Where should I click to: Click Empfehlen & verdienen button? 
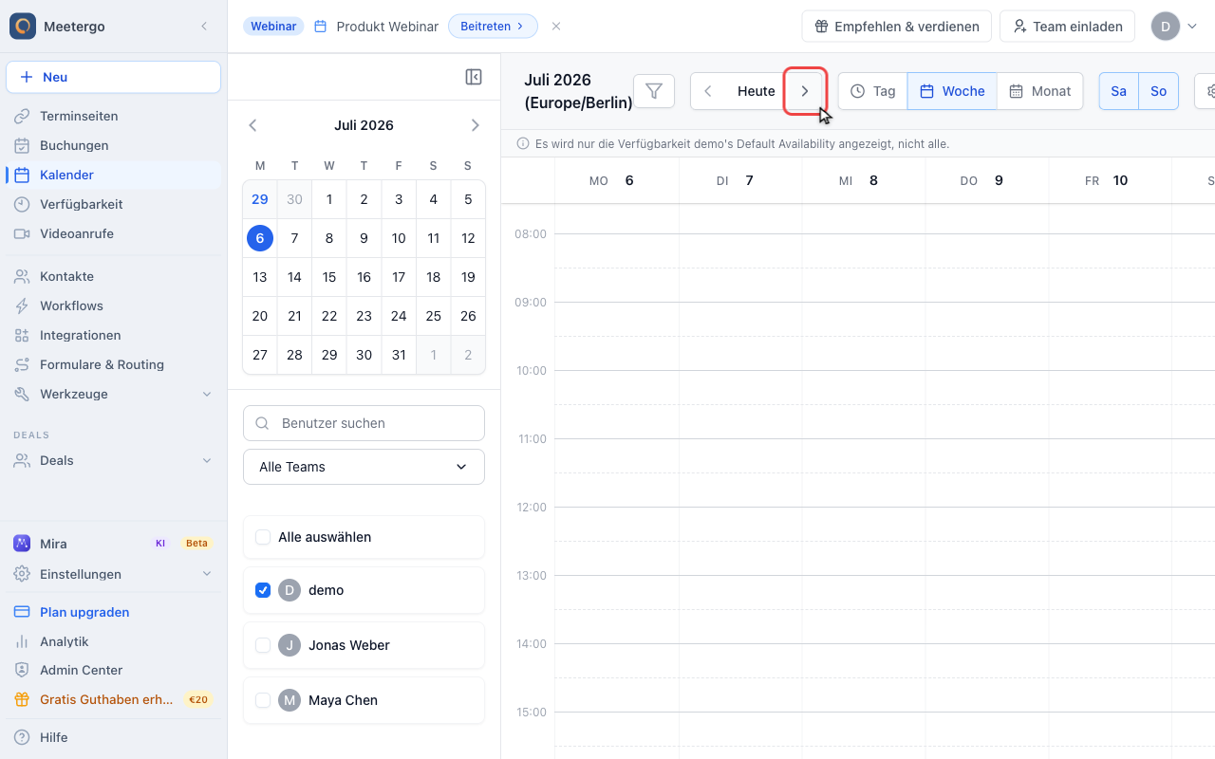point(896,27)
